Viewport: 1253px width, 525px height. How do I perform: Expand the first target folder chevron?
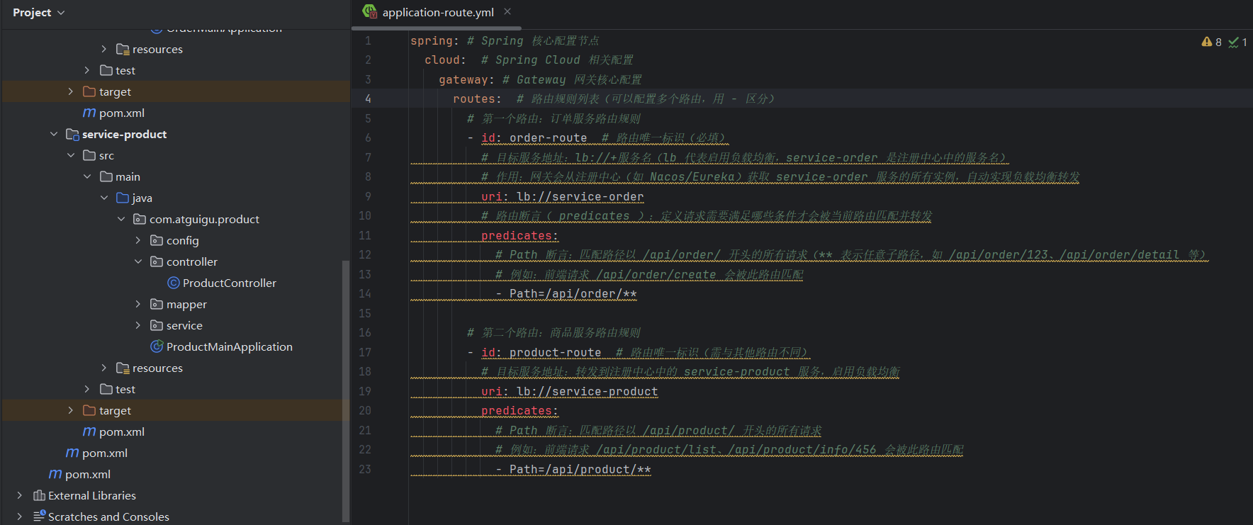pyautogui.click(x=70, y=91)
